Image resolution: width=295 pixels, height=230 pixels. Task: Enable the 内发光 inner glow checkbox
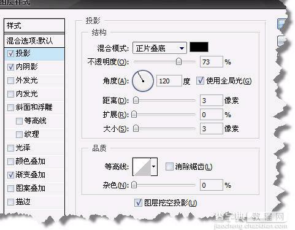[x=10, y=94]
